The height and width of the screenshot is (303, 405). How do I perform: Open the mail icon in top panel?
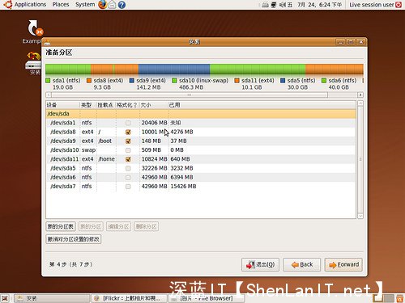pos(113,5)
